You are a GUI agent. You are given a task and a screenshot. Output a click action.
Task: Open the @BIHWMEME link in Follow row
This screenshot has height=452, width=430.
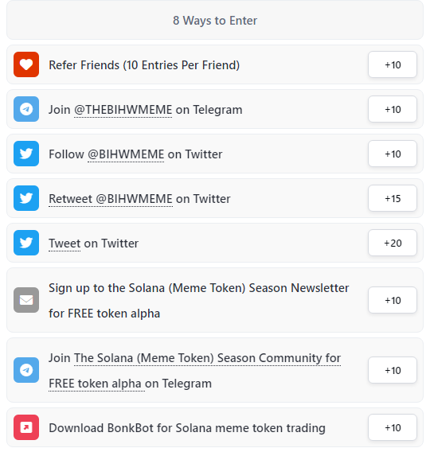(126, 154)
